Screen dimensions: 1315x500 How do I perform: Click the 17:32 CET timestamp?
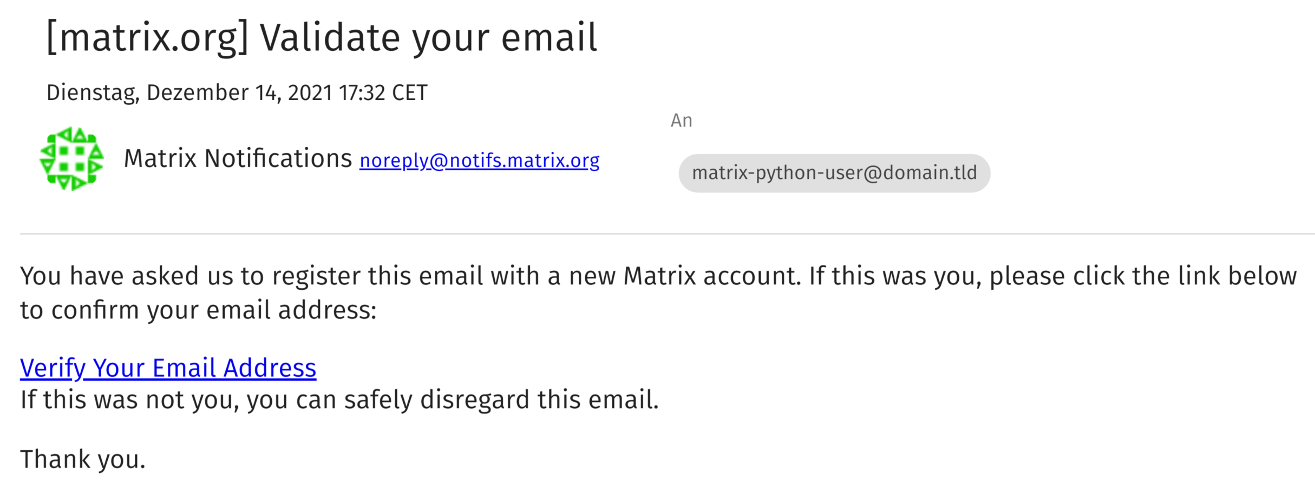(x=383, y=93)
